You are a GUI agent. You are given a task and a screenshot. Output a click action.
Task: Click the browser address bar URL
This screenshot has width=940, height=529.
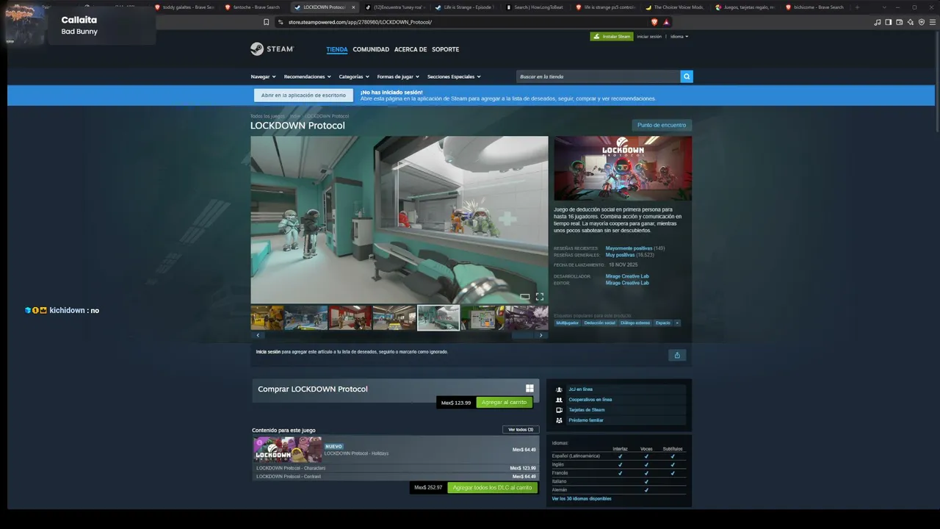click(360, 22)
